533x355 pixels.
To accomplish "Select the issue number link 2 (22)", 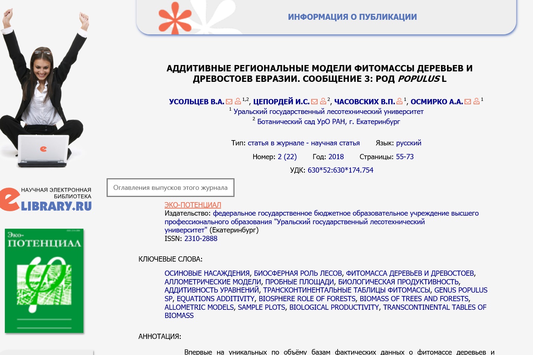I will coord(287,157).
